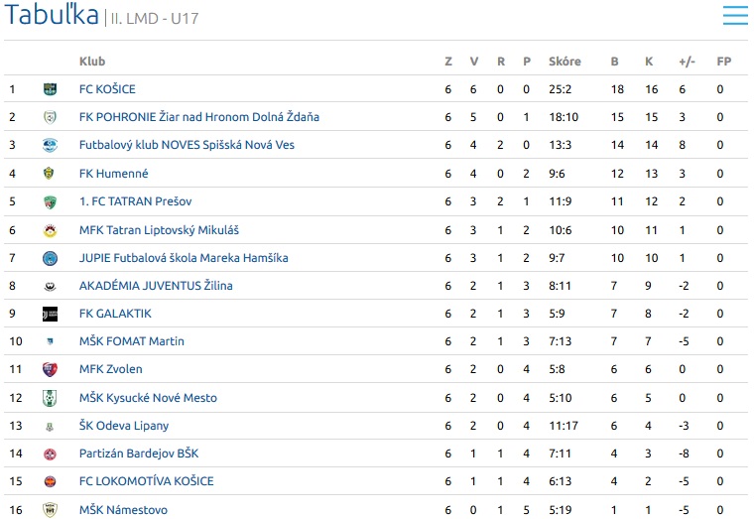754x519 pixels.
Task: Click the Klub column header
Action: pos(92,62)
